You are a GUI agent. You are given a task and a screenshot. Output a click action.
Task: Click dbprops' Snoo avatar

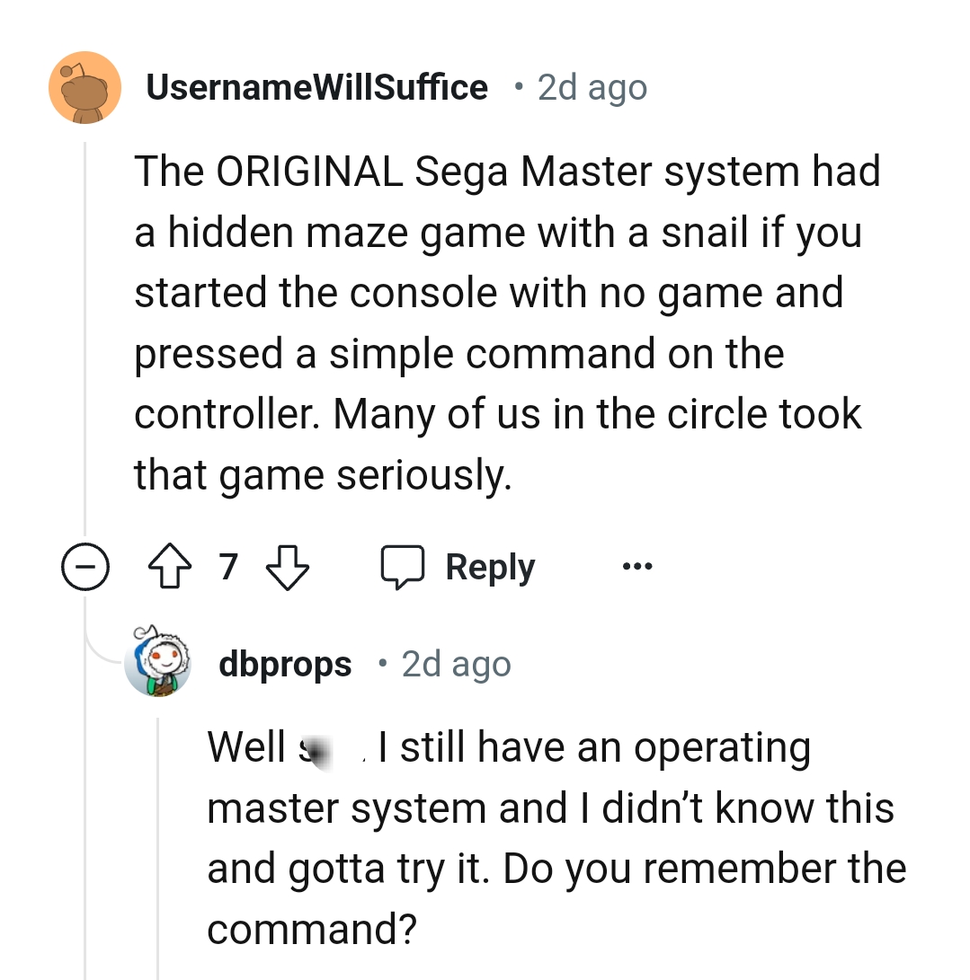(x=158, y=663)
